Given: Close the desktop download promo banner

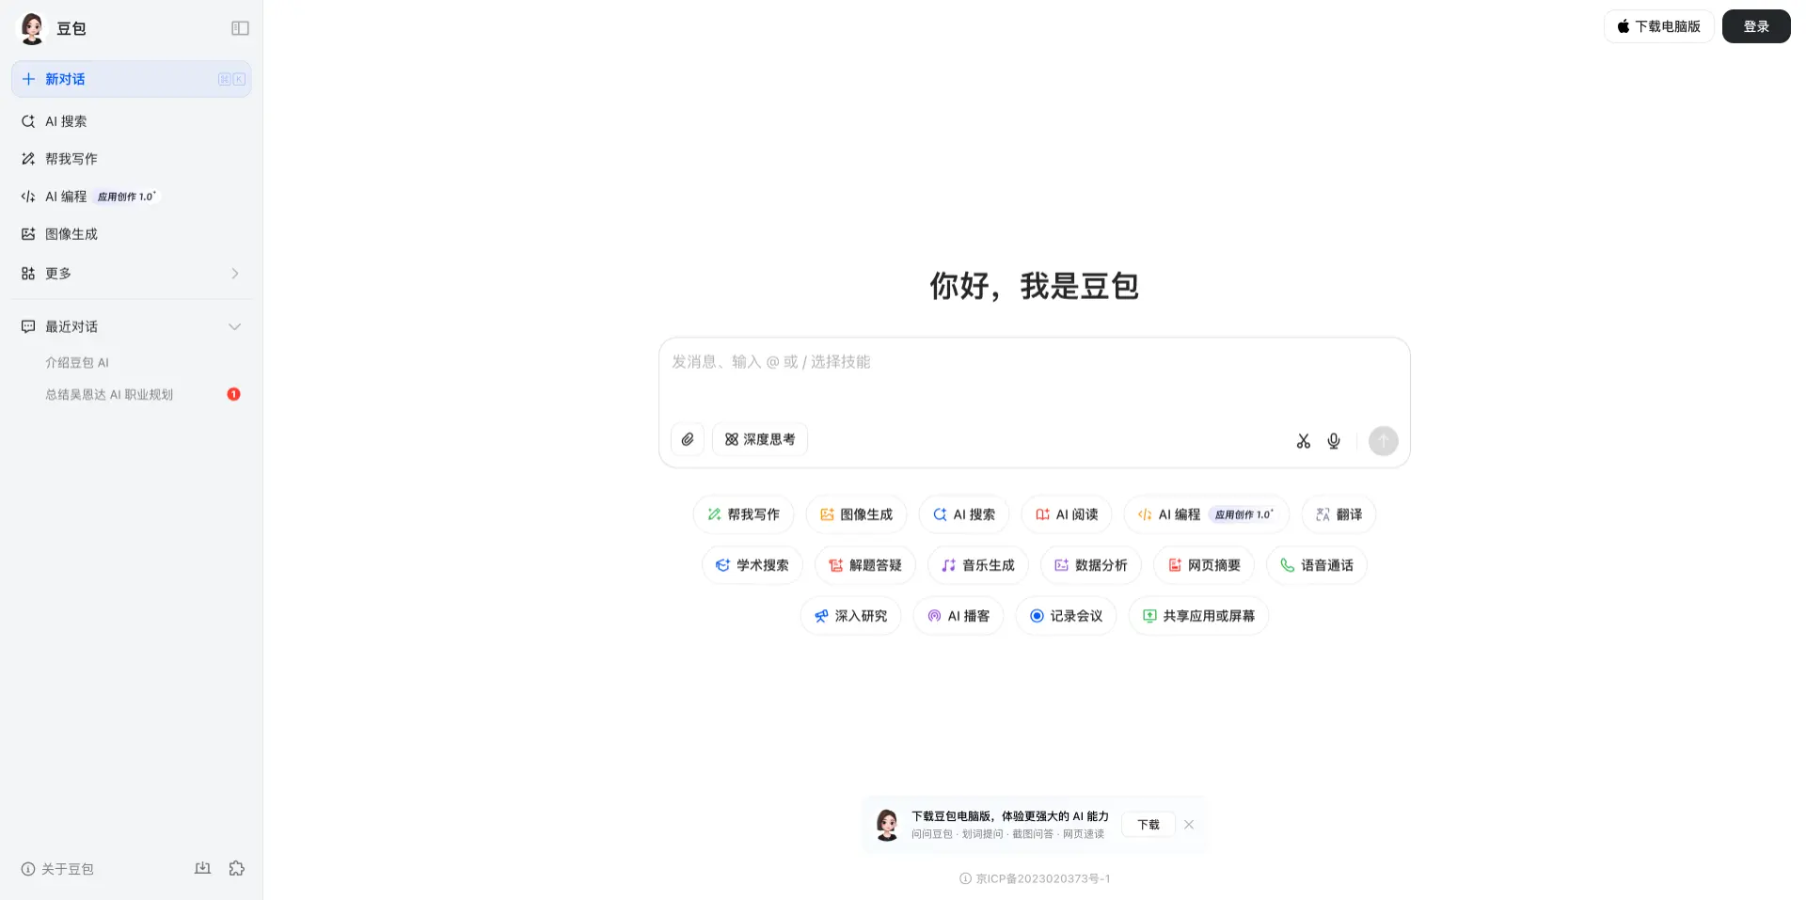Looking at the screenshot, I should (1189, 825).
